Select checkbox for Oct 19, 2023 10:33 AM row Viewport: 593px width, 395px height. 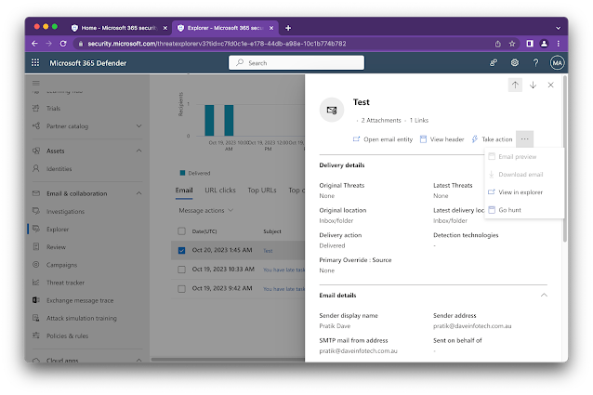point(181,270)
